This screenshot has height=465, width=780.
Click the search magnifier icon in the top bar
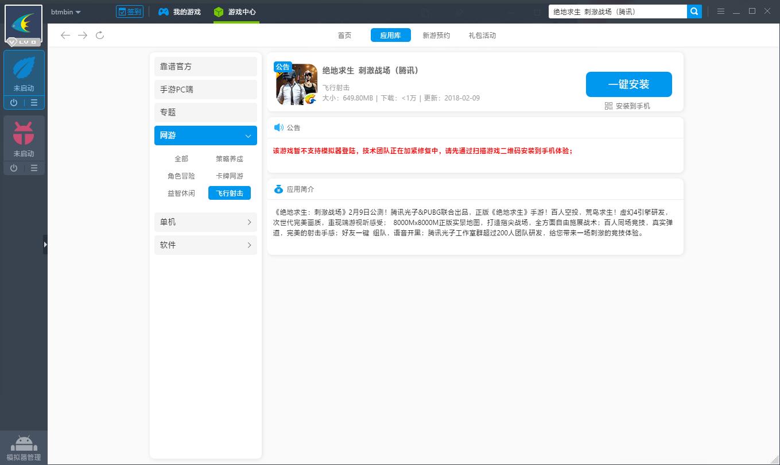click(694, 11)
